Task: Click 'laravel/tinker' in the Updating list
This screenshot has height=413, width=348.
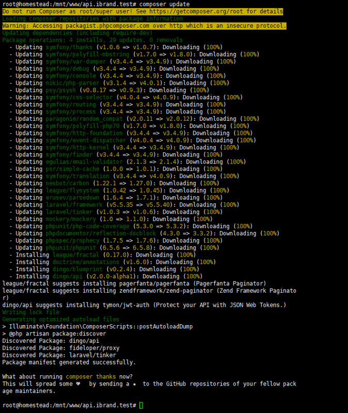Action: pyautogui.click(x=69, y=212)
